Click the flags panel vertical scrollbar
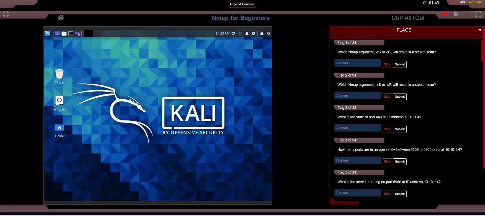The height and width of the screenshot is (216, 485). coord(482,51)
